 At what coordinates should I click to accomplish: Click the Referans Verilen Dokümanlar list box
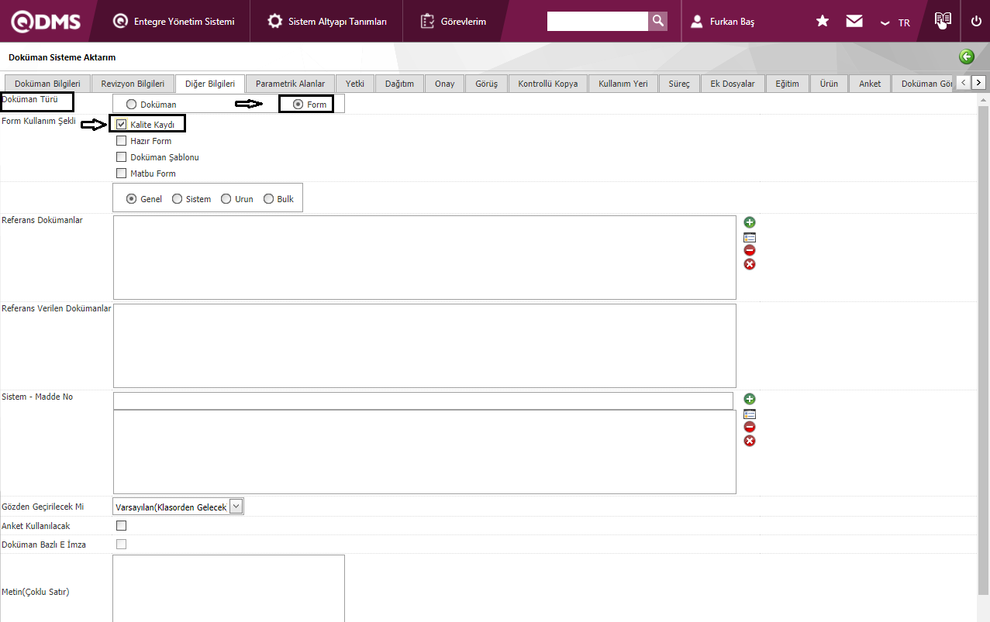coord(425,345)
